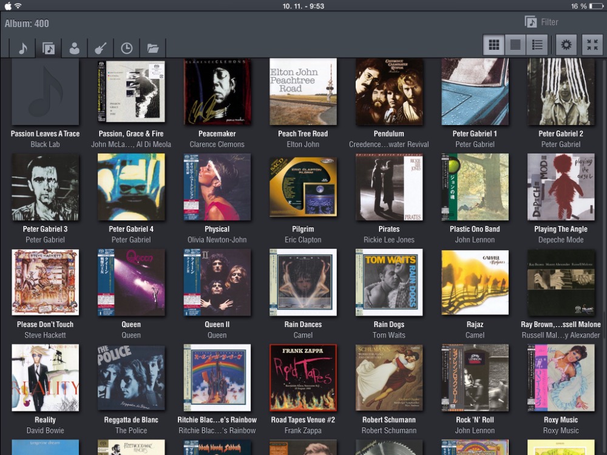The width and height of the screenshot is (607, 455).
Task: Click the Filter album icon
Action: click(531, 22)
